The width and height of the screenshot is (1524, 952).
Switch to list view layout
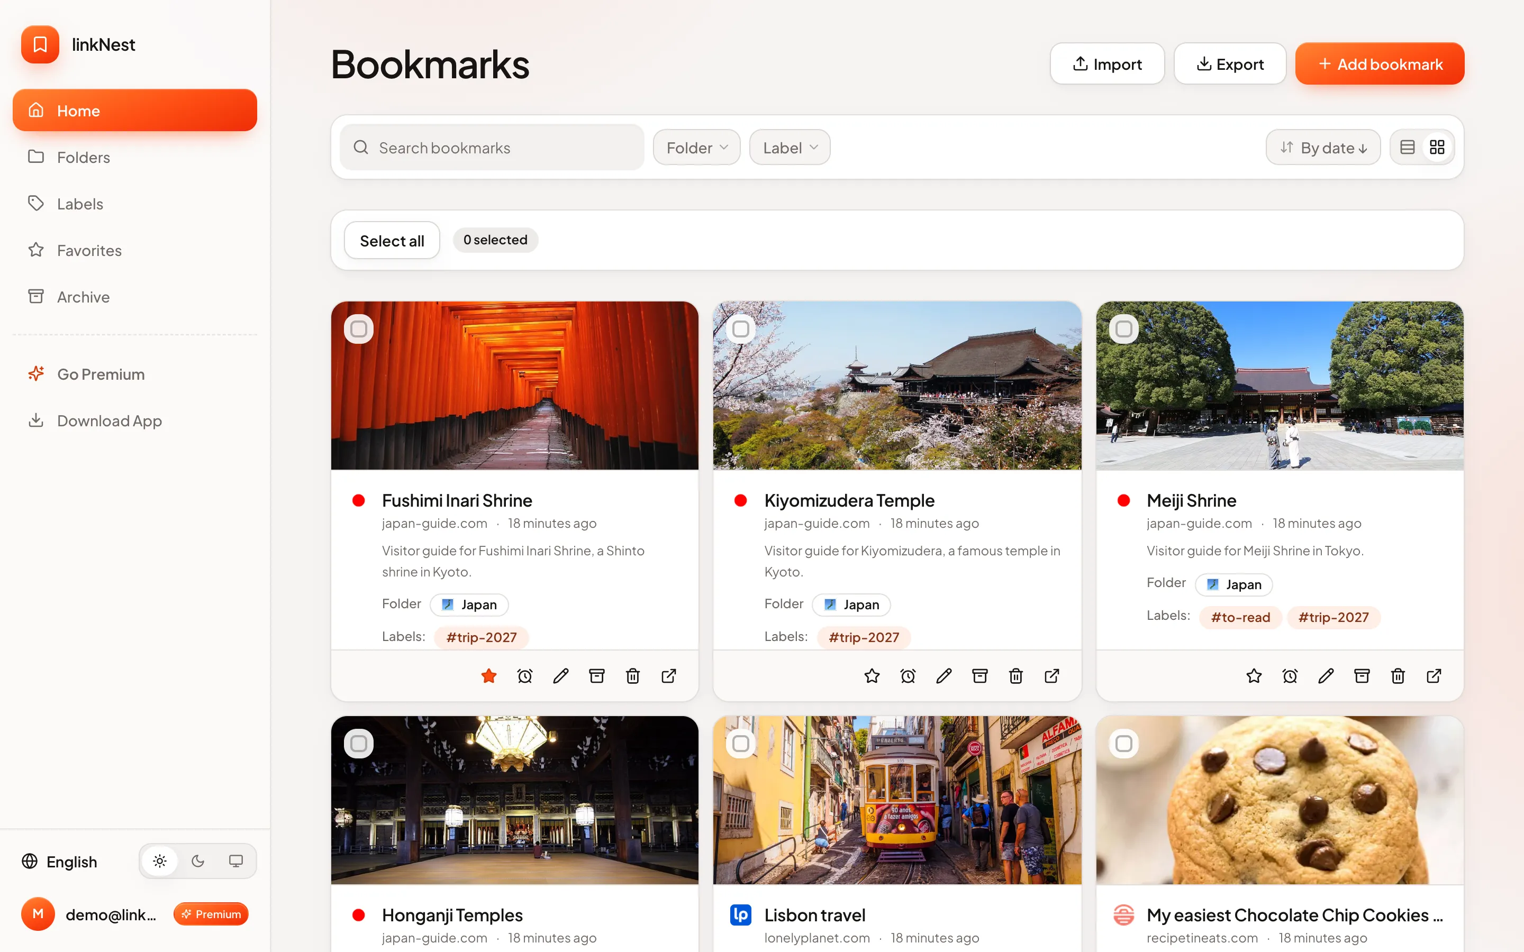coord(1408,148)
